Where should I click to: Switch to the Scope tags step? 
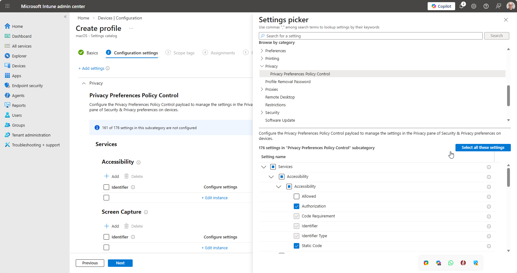[x=184, y=53]
